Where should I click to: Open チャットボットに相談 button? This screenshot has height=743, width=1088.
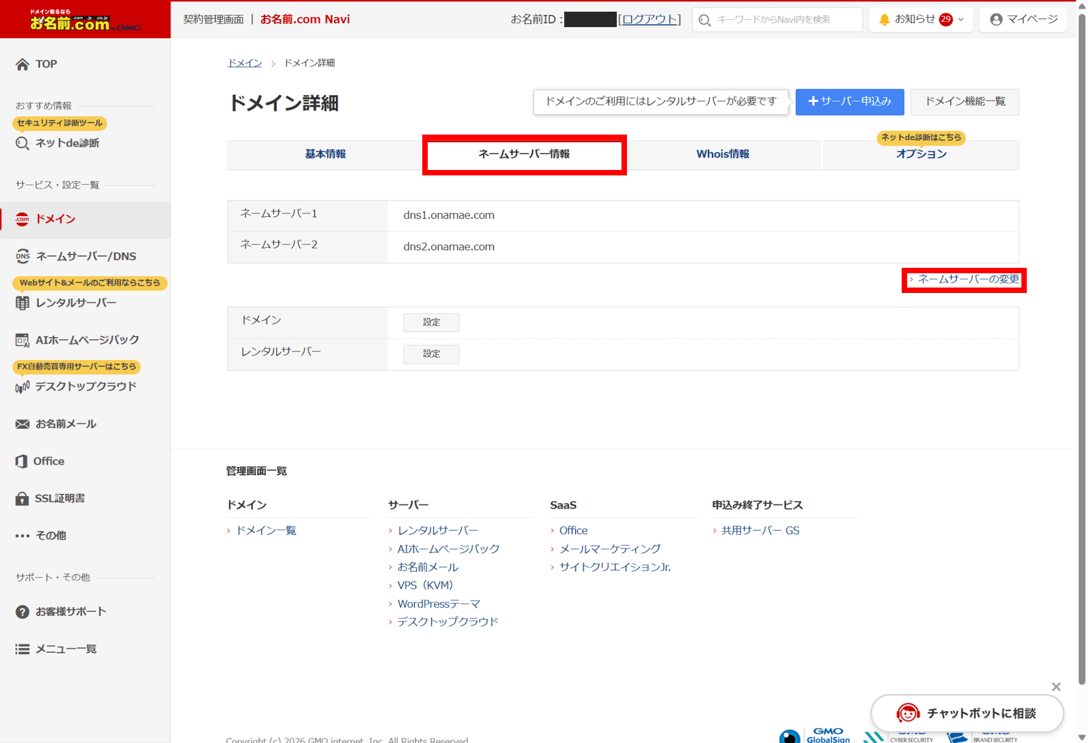pos(967,713)
